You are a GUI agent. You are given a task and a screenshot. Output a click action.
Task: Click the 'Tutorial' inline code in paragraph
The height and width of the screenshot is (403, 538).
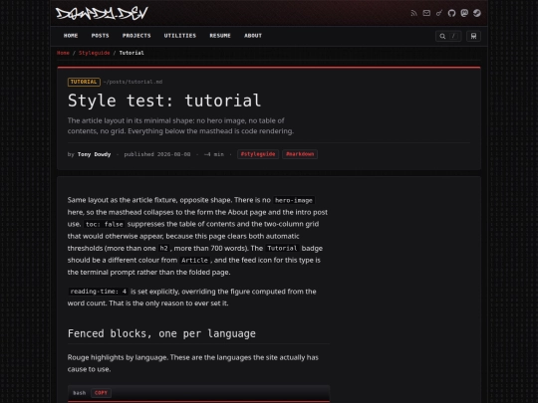(x=282, y=248)
